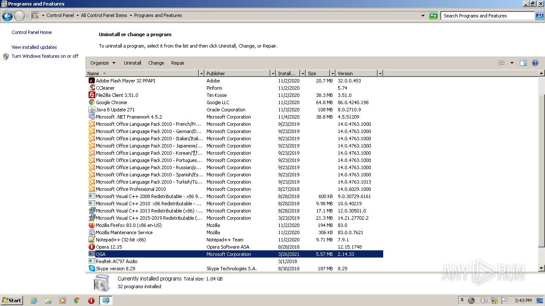Screen dimensions: 545x306
Task: Show hidden tray icons arrow
Action: pos(462,300)
